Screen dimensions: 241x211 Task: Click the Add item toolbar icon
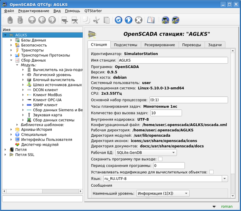click(65, 20)
